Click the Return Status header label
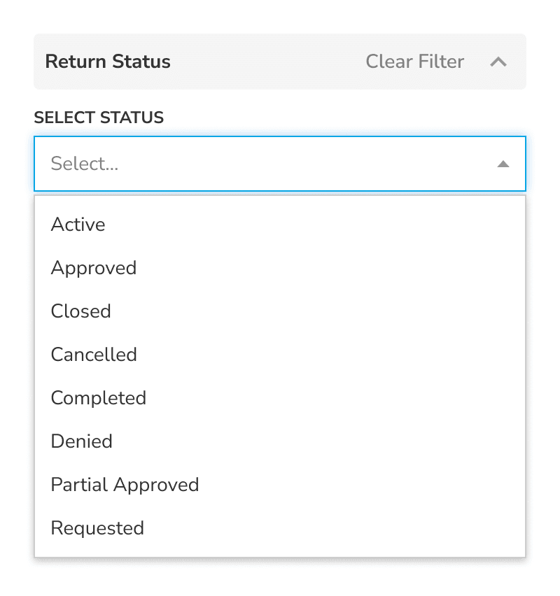The width and height of the screenshot is (560, 596). click(x=108, y=62)
